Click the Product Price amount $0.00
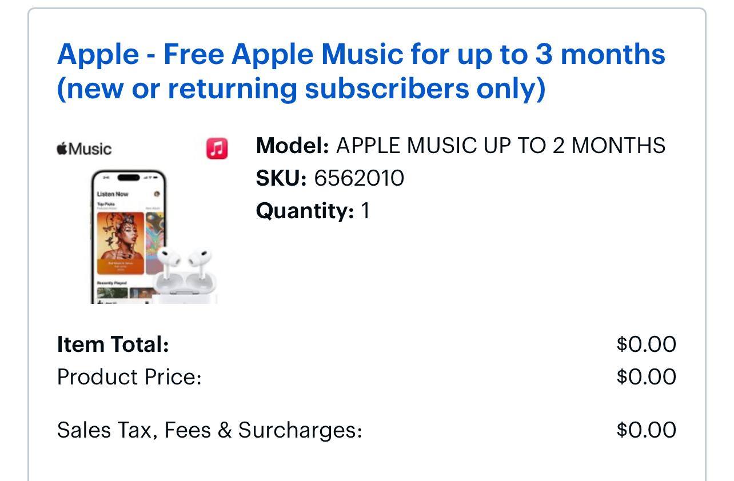 (x=646, y=377)
